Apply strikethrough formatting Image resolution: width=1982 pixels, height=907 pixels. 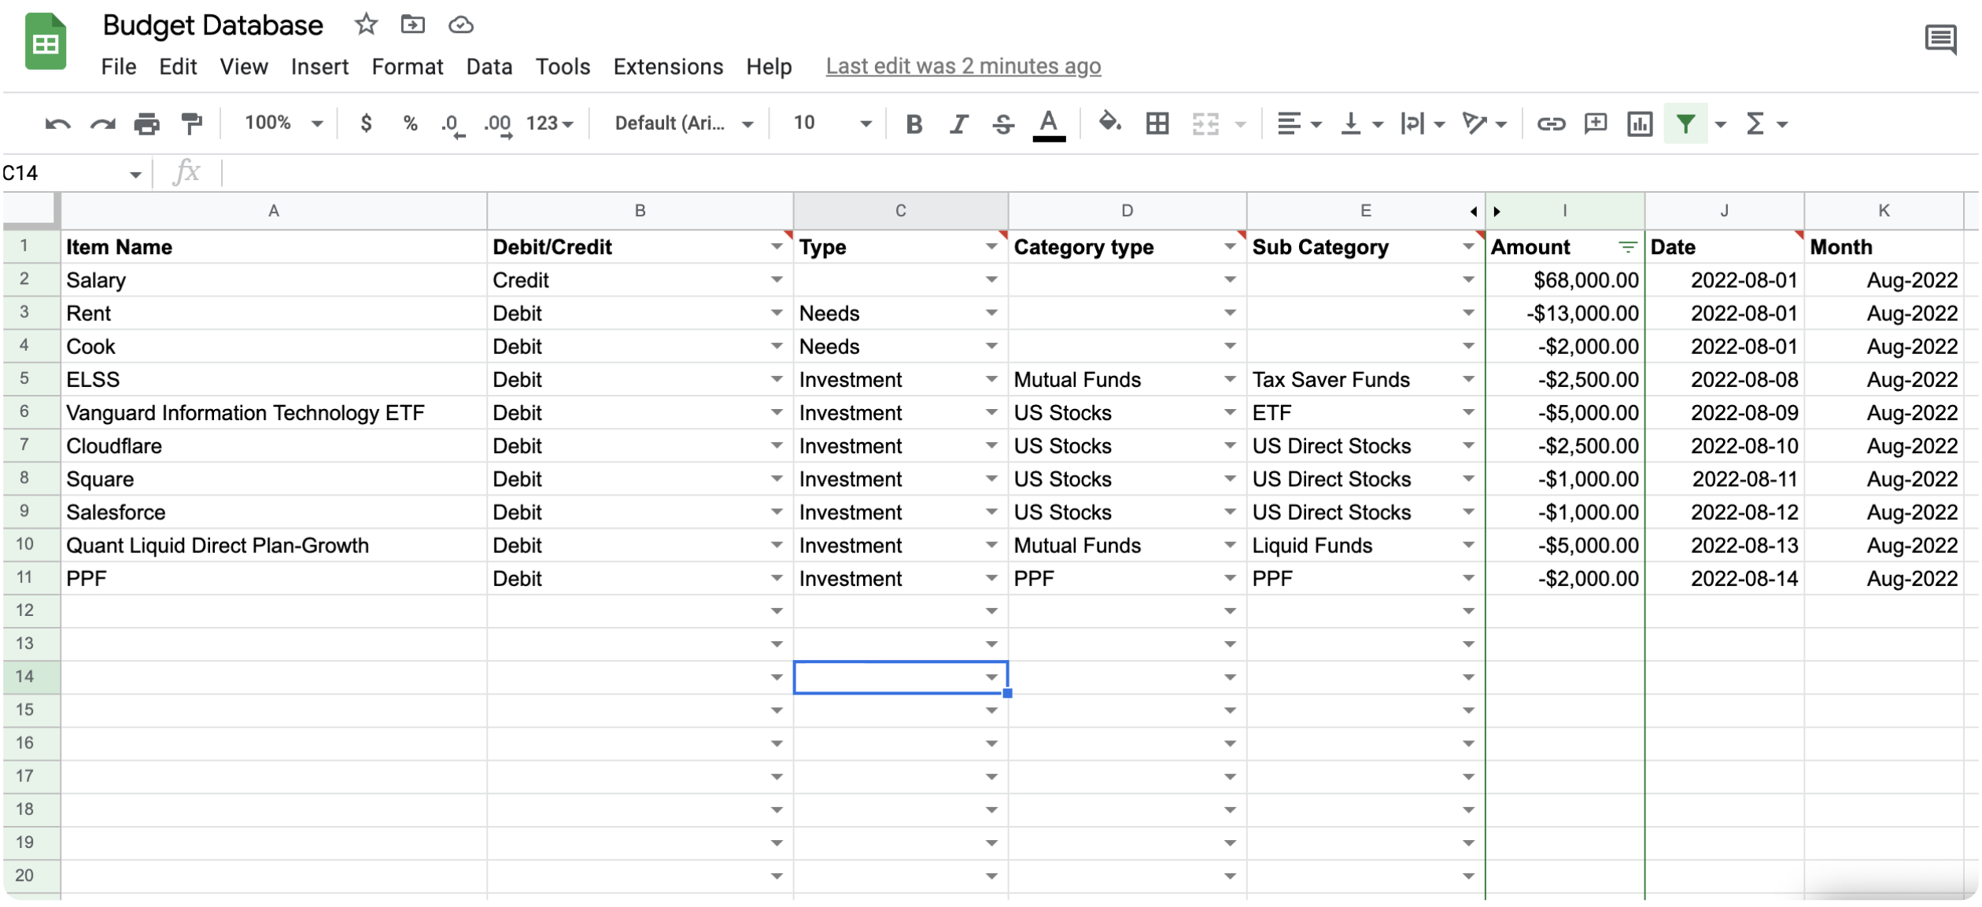(1003, 124)
